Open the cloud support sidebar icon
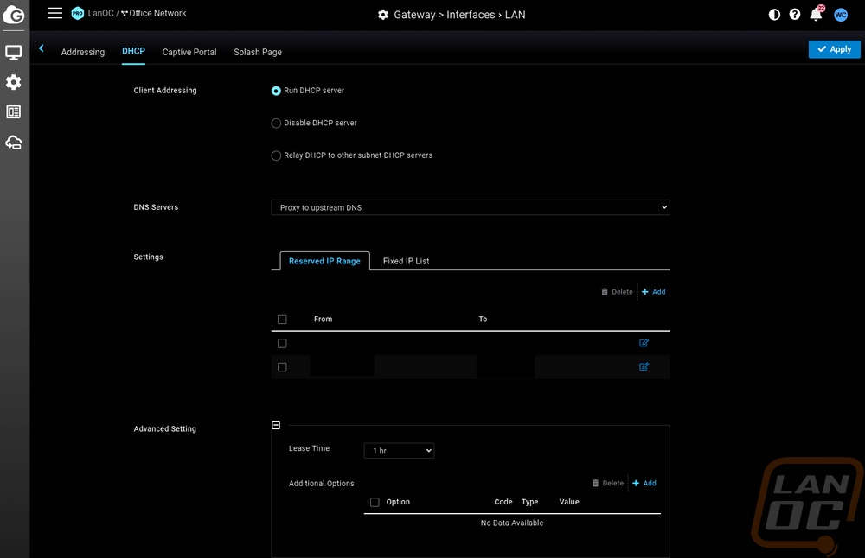The image size is (865, 558). (13, 143)
